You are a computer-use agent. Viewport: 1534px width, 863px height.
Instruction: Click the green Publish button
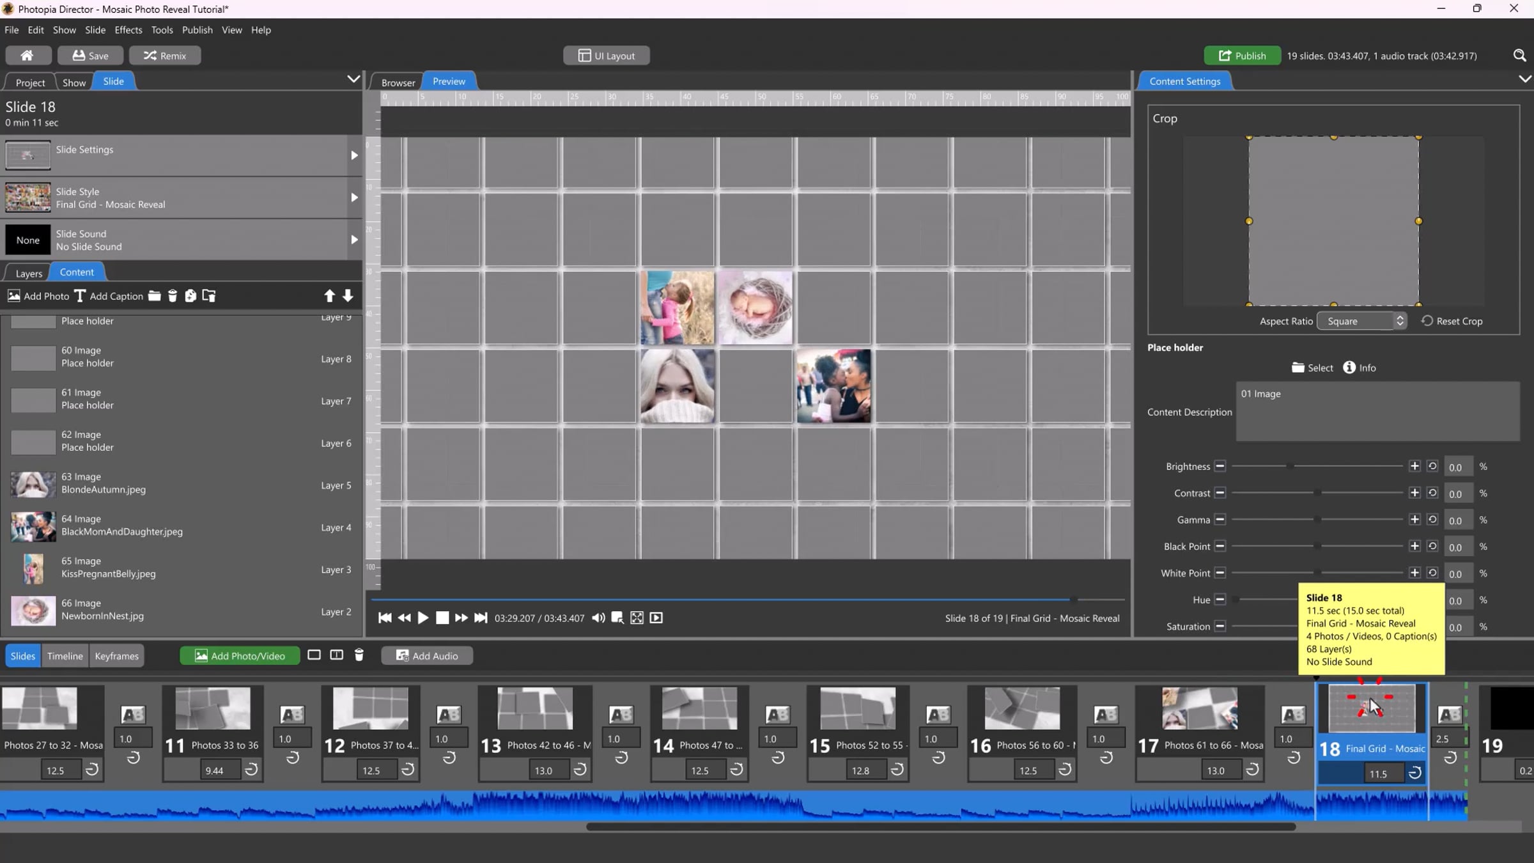(x=1243, y=56)
